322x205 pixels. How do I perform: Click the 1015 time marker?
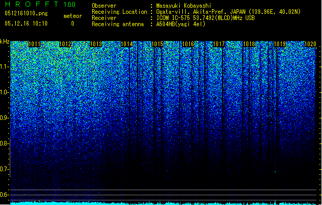coord(158,44)
